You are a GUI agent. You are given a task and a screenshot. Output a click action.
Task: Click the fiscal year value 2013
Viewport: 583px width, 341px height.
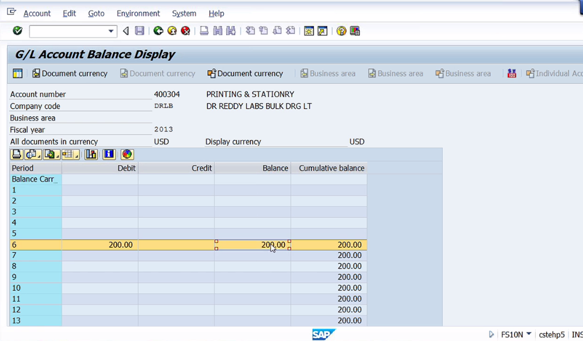coord(163,129)
